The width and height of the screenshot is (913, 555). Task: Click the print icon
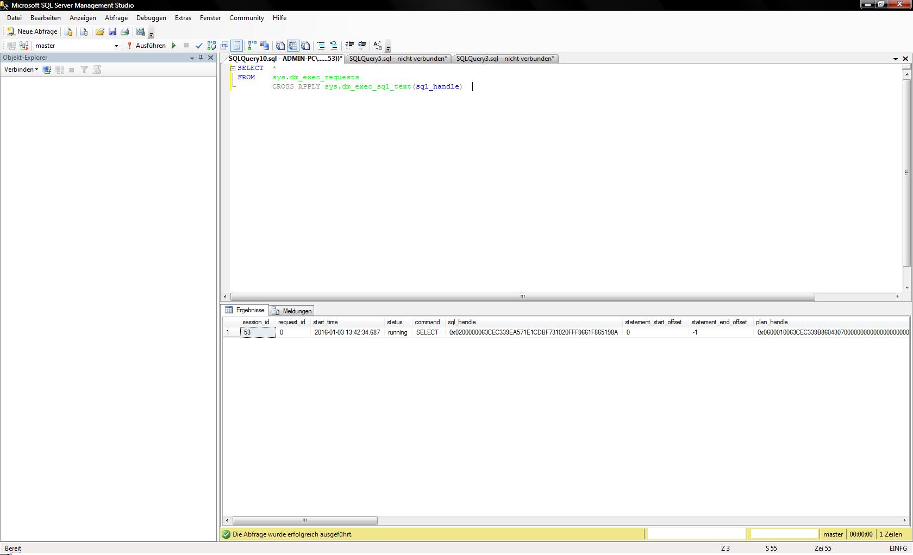pyautogui.click(x=125, y=31)
